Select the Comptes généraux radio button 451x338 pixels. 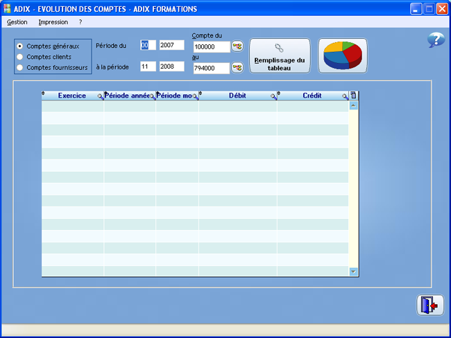point(19,46)
